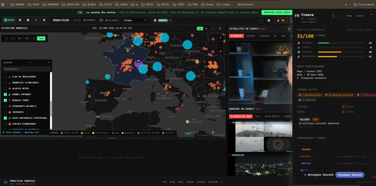Switch webcams to Moyen-Orient tab
Screen dimensions: 376x186
(272, 116)
